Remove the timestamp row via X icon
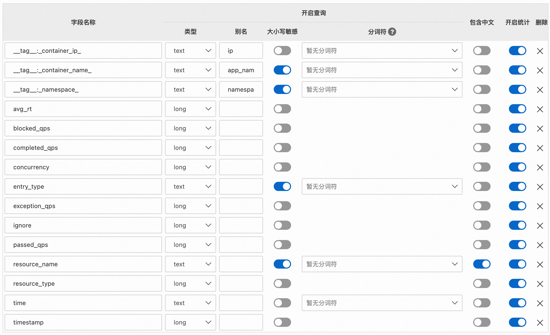This screenshot has width=550, height=335. click(x=540, y=323)
